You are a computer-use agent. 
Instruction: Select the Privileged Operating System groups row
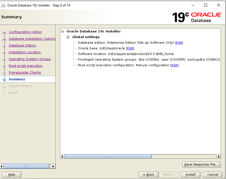[x=149, y=59]
